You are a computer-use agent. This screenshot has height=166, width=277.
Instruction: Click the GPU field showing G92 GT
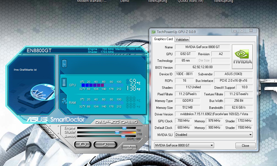(185, 54)
